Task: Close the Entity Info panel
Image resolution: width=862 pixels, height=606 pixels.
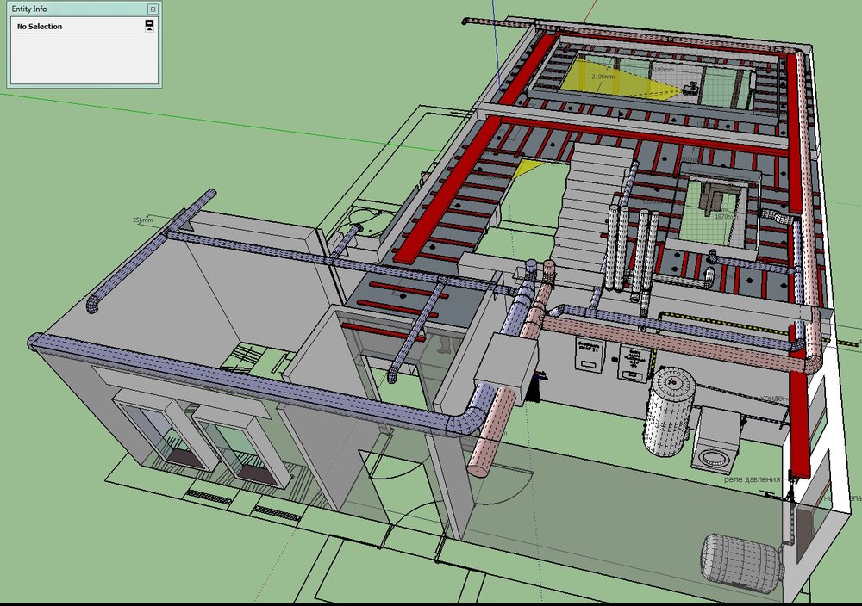Action: [153, 9]
